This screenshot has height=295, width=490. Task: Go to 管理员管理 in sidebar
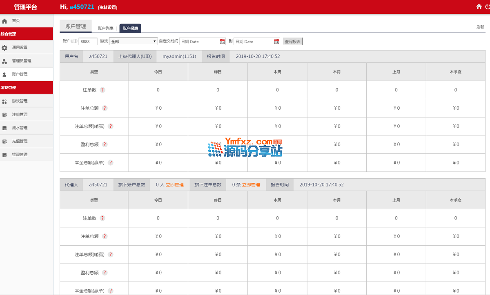21,61
